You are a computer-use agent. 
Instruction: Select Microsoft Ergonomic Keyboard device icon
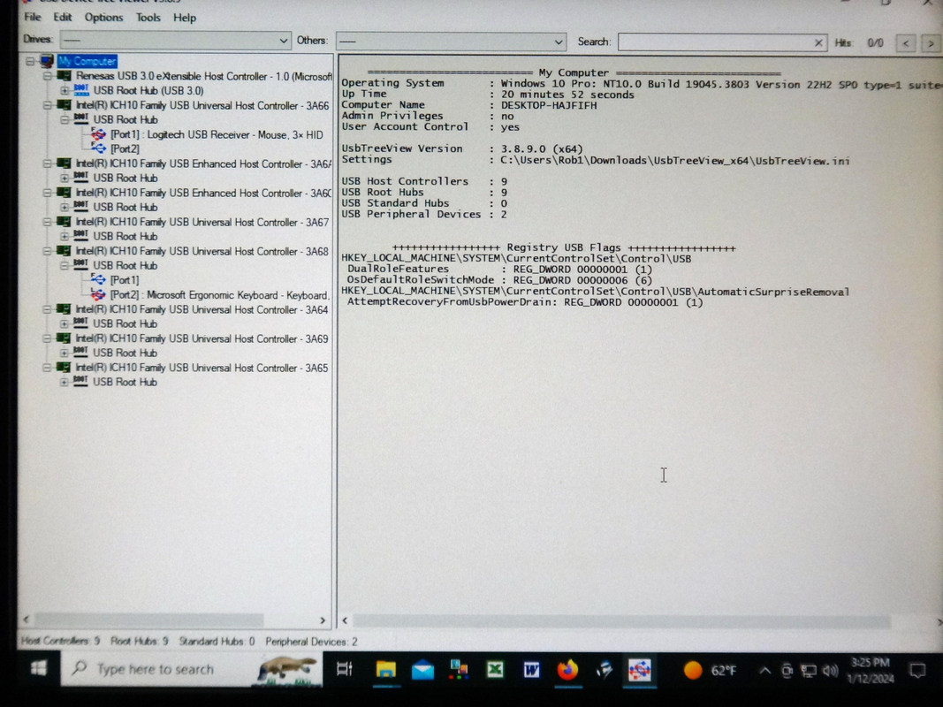[98, 294]
